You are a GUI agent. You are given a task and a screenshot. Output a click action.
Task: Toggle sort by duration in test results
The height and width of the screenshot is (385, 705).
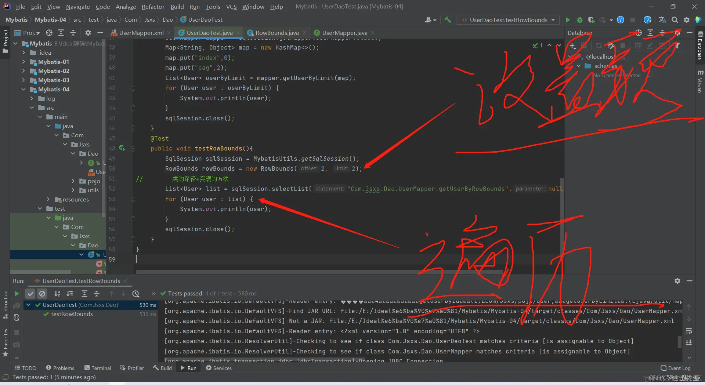70,294
